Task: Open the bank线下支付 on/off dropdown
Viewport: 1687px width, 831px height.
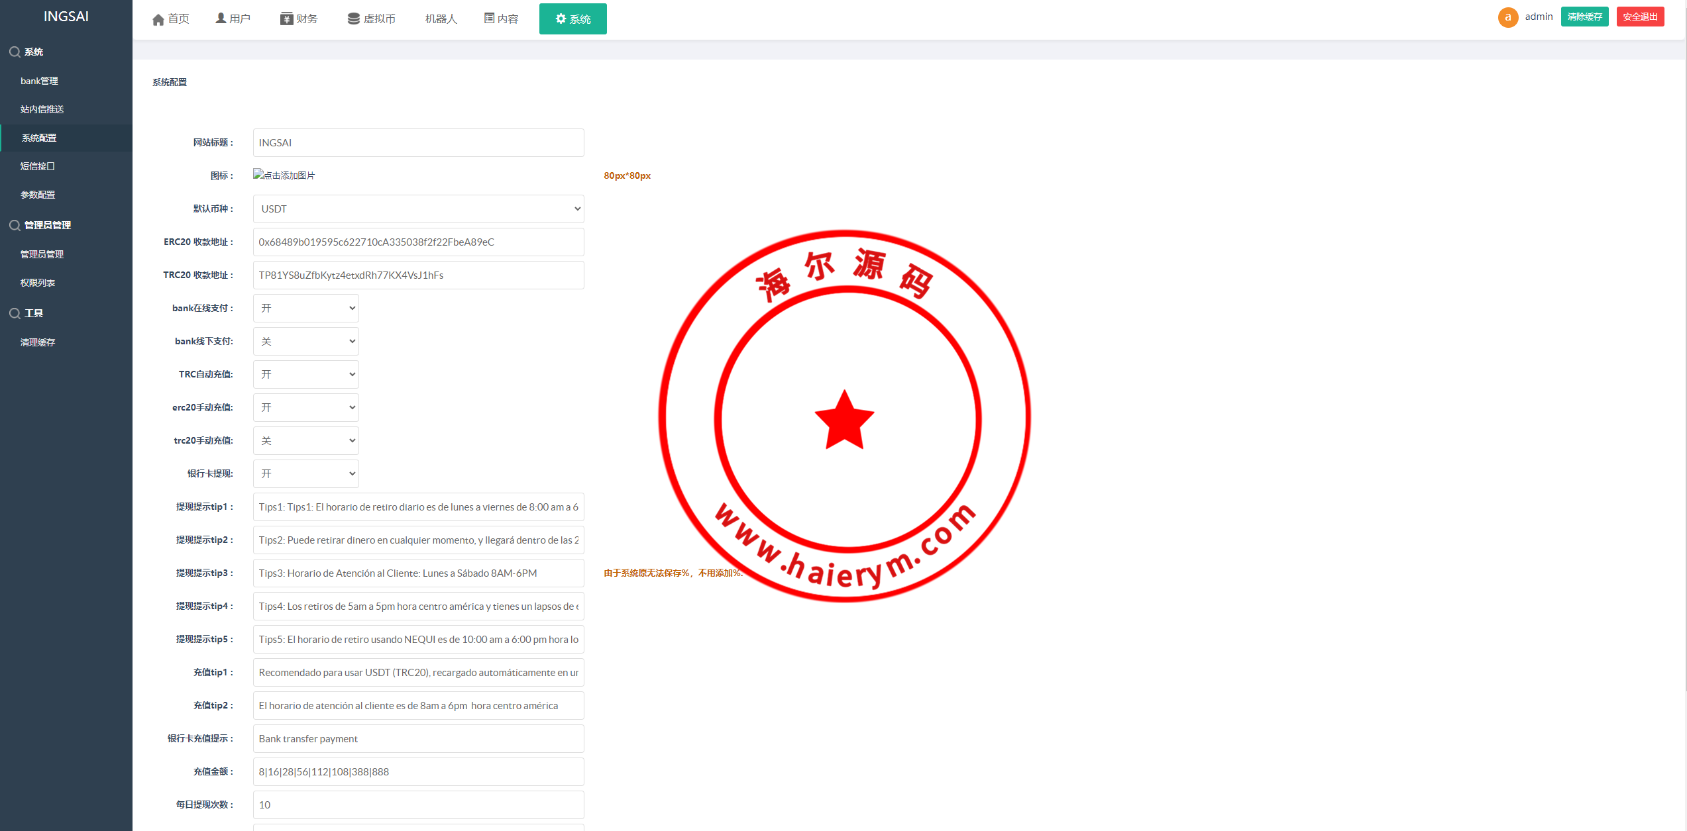Action: [x=305, y=342]
